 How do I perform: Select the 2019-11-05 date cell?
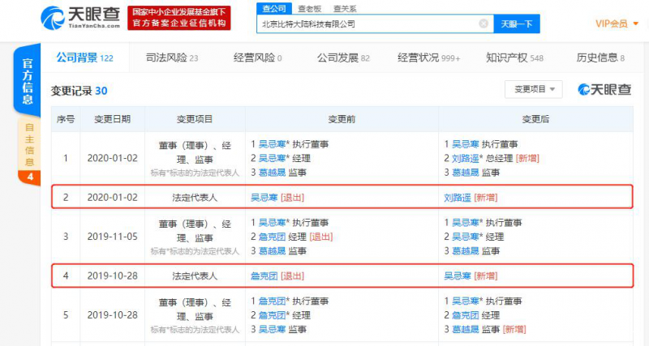tap(112, 237)
